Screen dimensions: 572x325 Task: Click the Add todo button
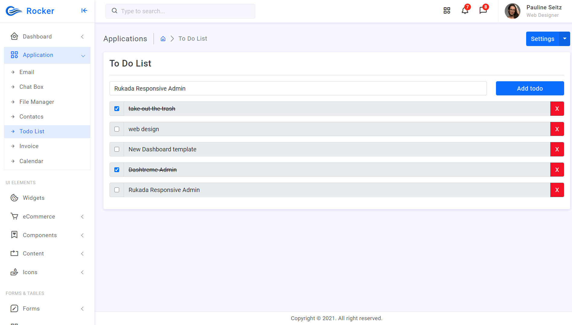(x=530, y=88)
